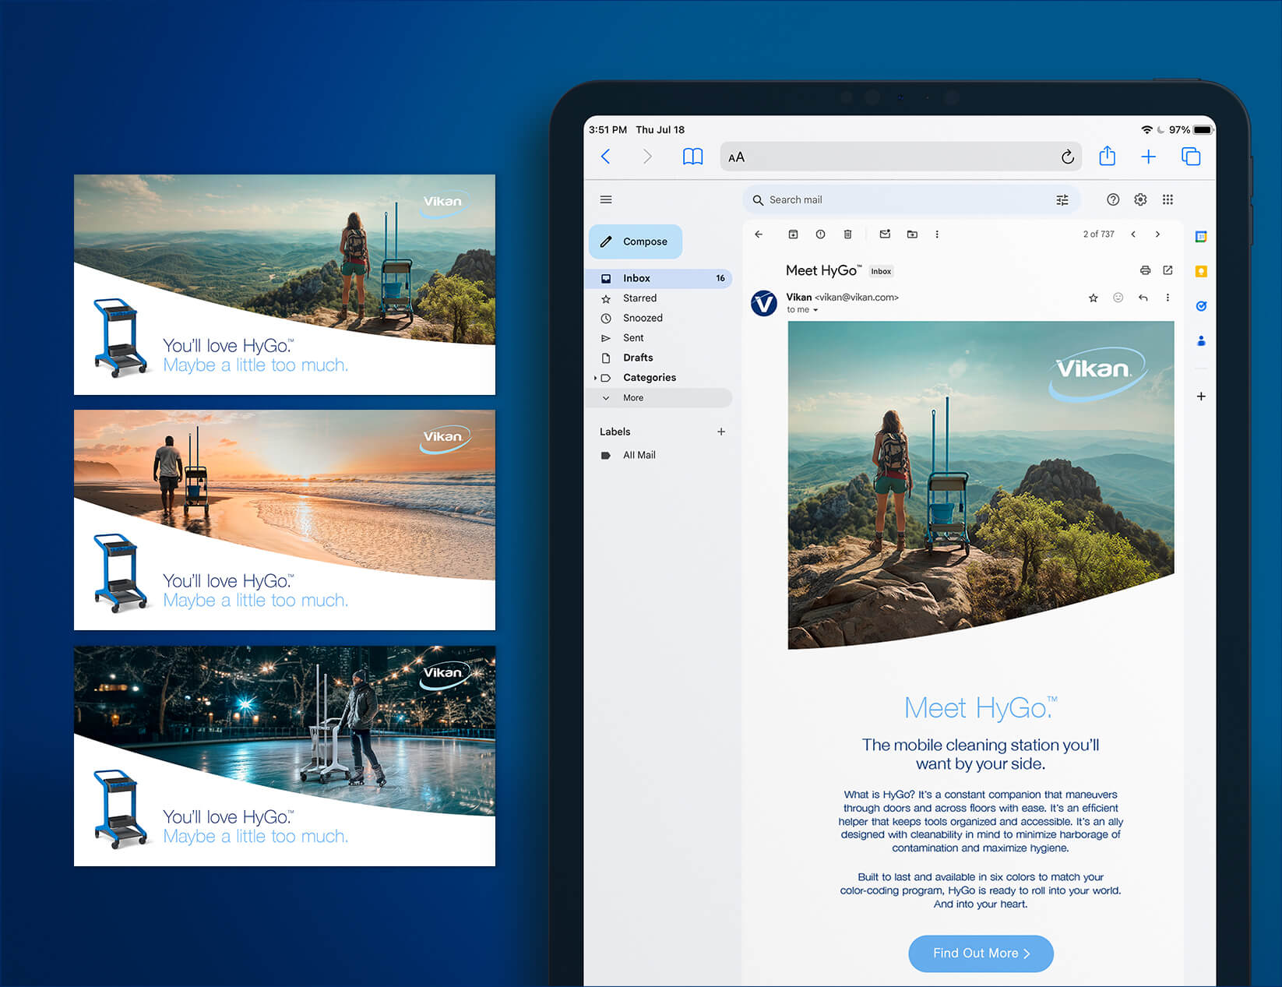Screen dimensions: 1282x987
Task: Select the Inbox folder
Action: tap(658, 278)
